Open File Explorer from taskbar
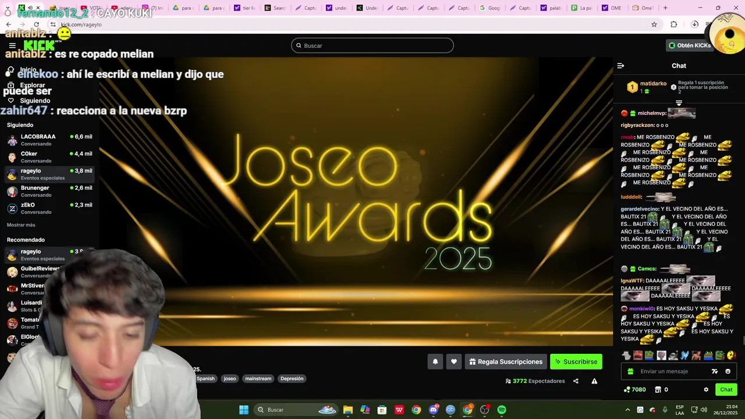Viewport: 745px width, 419px height. click(348, 410)
